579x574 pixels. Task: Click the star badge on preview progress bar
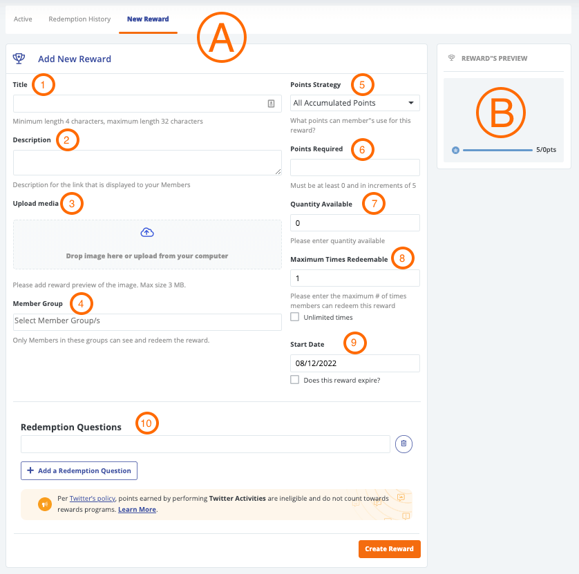coord(455,151)
